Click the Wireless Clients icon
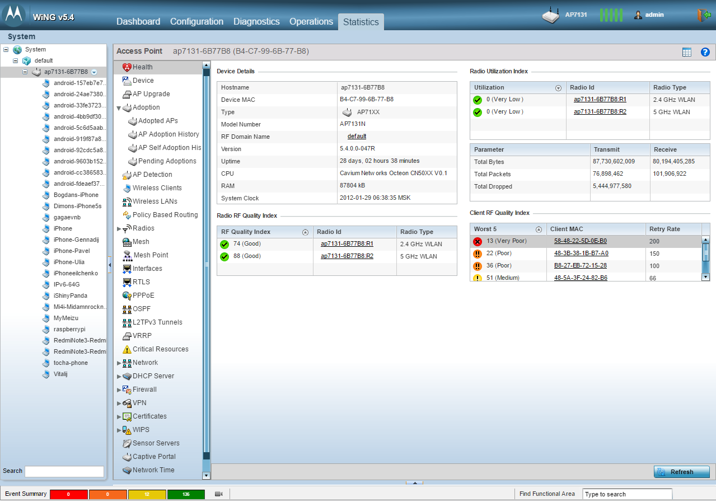 pyautogui.click(x=127, y=188)
